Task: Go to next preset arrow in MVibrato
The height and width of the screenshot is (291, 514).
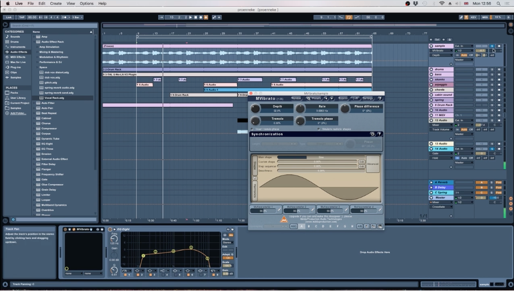Action: [332, 98]
